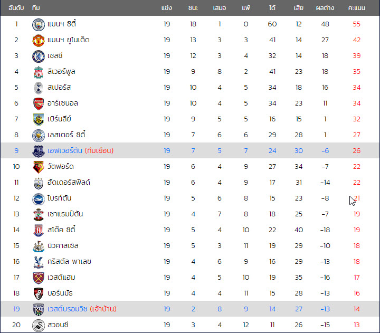The width and height of the screenshot is (380, 333).
Task: Click the Newcastle club crest
Action: point(39,246)
